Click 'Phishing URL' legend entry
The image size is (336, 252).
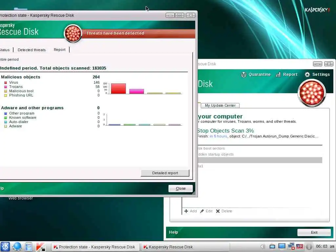pyautogui.click(x=21, y=95)
